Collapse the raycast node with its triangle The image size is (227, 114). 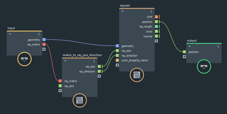point(123,11)
